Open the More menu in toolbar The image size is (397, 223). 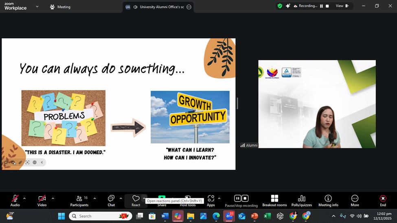pyautogui.click(x=355, y=199)
